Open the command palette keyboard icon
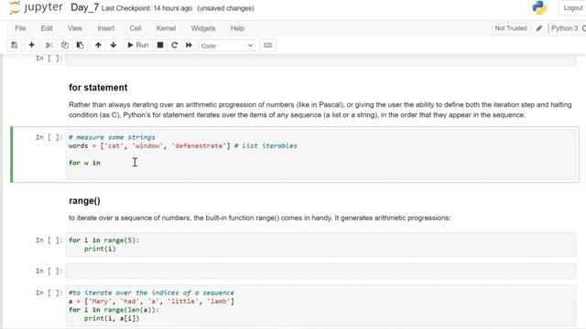Screen dimensions: 586x329 click(x=267, y=45)
